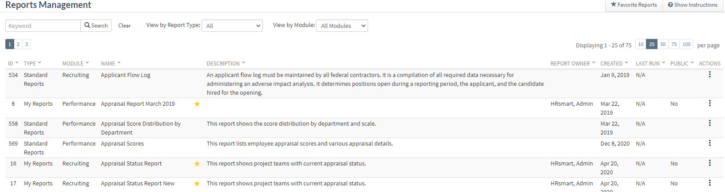Open actions menu for Applicant Flow Log
Viewport: 725px width, 192px height.
pos(709,74)
